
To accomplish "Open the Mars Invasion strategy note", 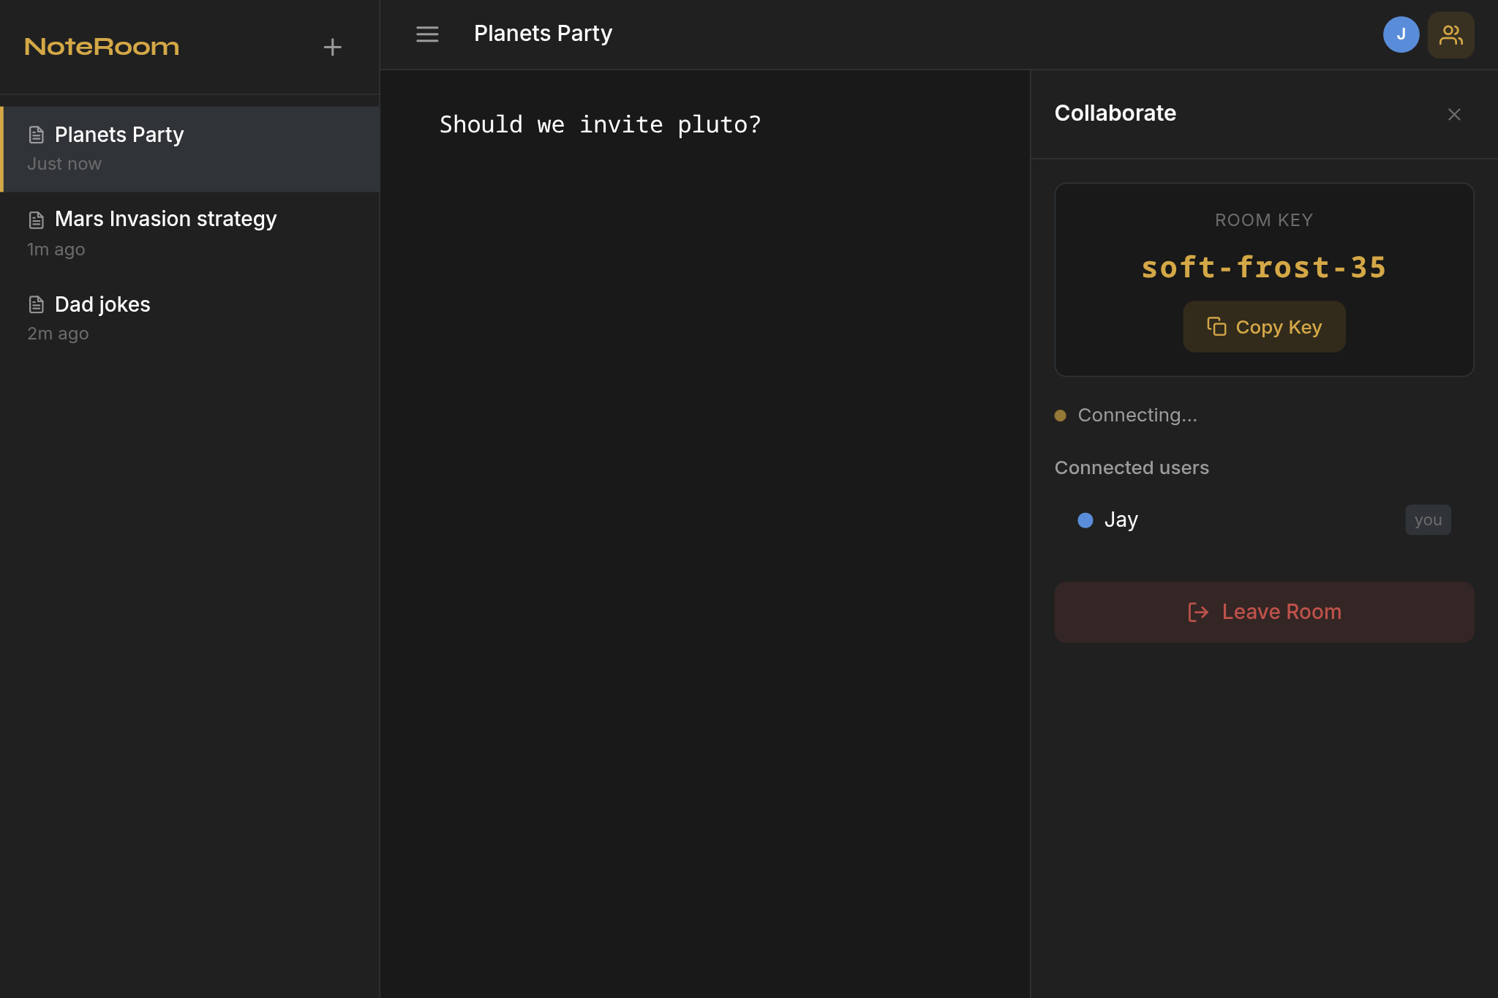I will tap(189, 234).
